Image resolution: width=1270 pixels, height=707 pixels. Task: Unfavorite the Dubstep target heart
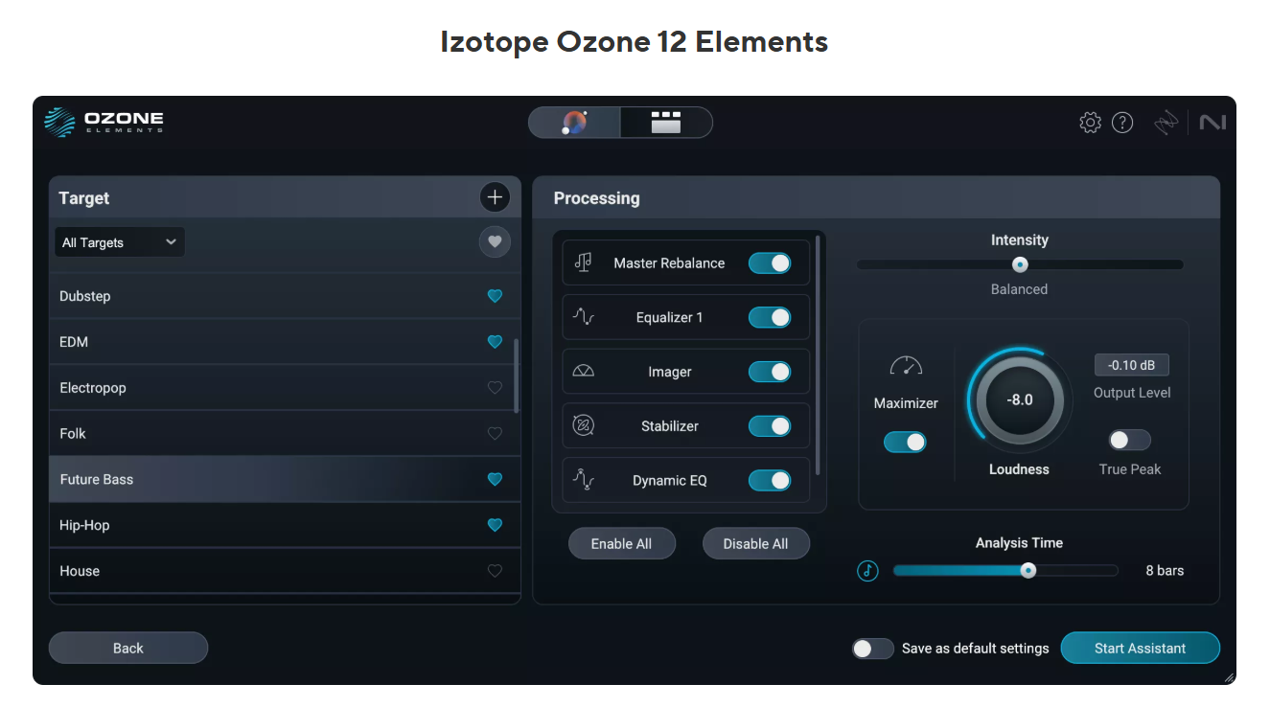pyautogui.click(x=495, y=296)
